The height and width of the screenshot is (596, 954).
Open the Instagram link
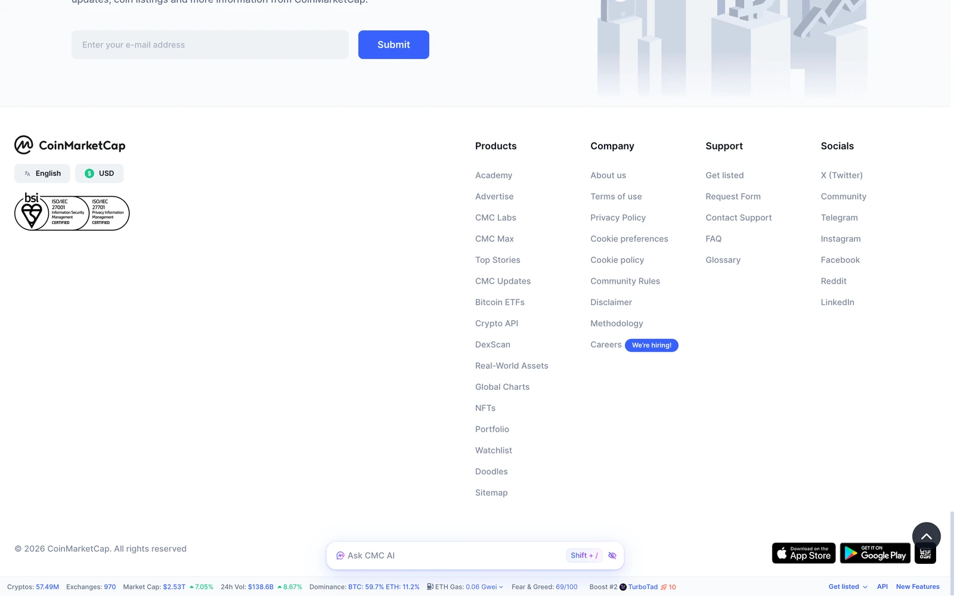[840, 239]
